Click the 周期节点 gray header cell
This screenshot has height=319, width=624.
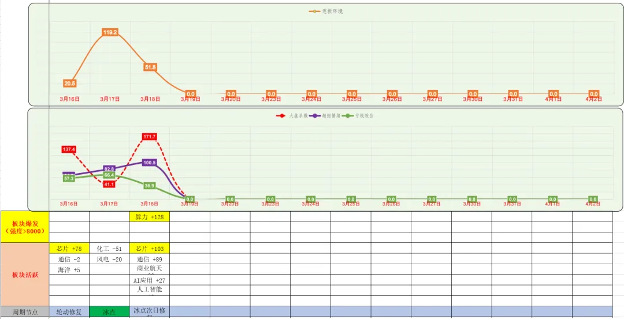click(25, 312)
